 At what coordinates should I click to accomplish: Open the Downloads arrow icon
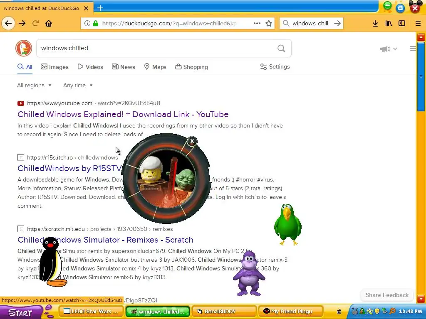[375, 23]
